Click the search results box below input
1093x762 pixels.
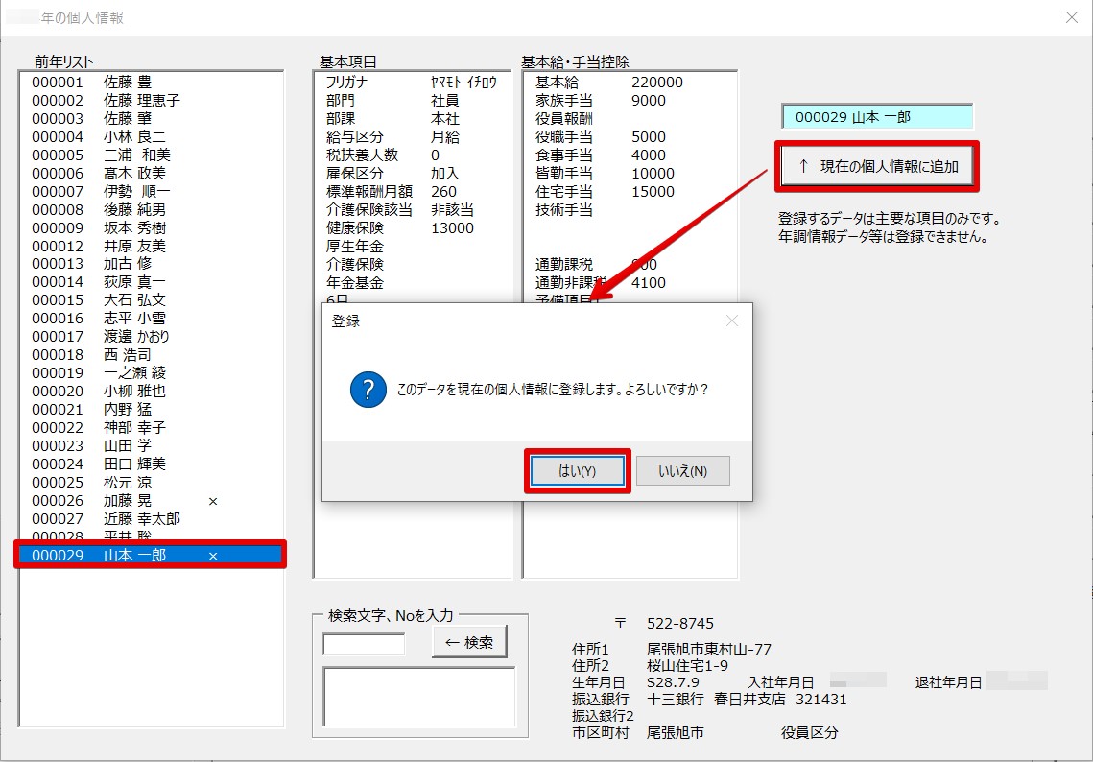pos(419,697)
